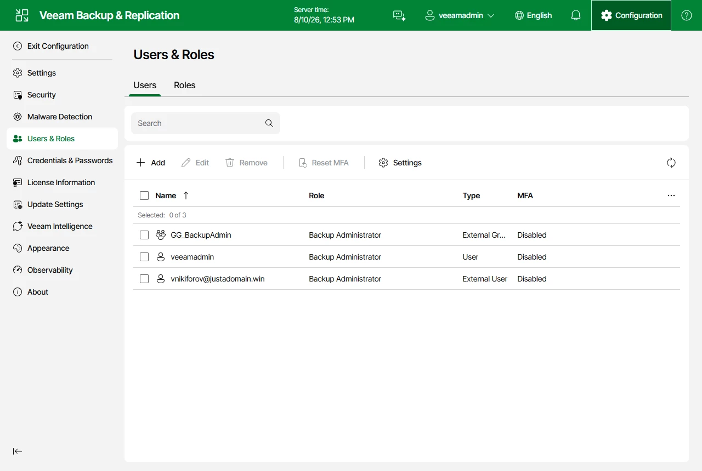The height and width of the screenshot is (471, 702).
Task: Check the GG_BackupAdmin row checkbox
Action: tap(144, 235)
